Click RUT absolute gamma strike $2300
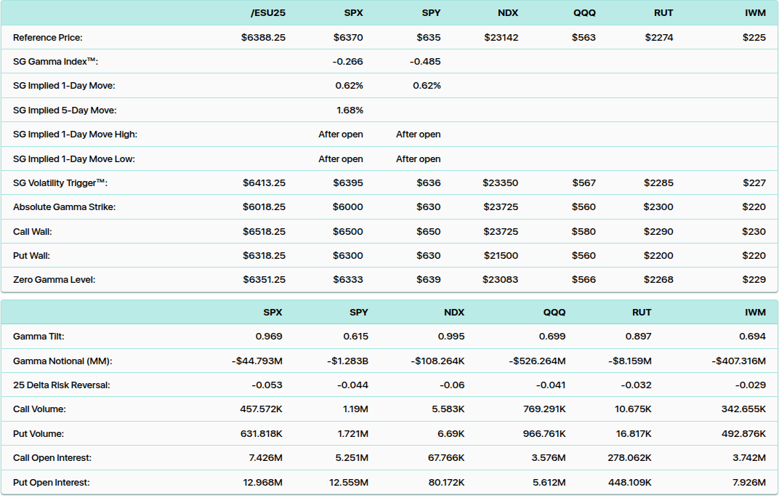The image size is (779, 498). coord(658,206)
